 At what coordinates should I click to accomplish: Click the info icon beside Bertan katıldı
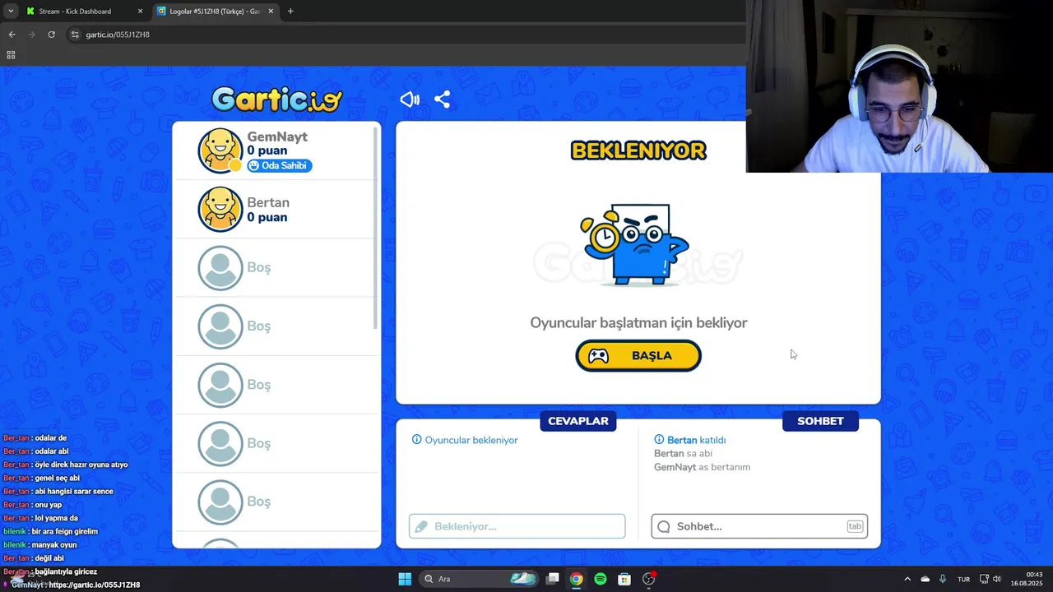tap(659, 440)
